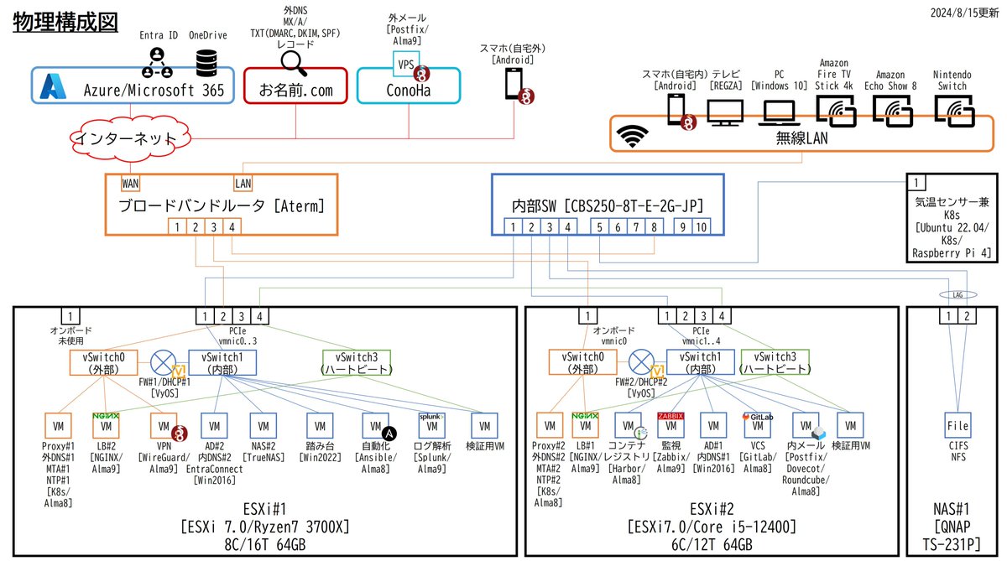This screenshot has width=1007, height=561.
Task: Click the 内メール Postfix/Dovecot VM box
Action: (804, 426)
